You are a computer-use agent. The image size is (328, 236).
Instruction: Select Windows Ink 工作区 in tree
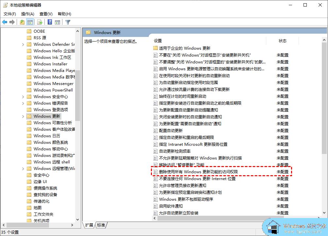(x=52, y=57)
